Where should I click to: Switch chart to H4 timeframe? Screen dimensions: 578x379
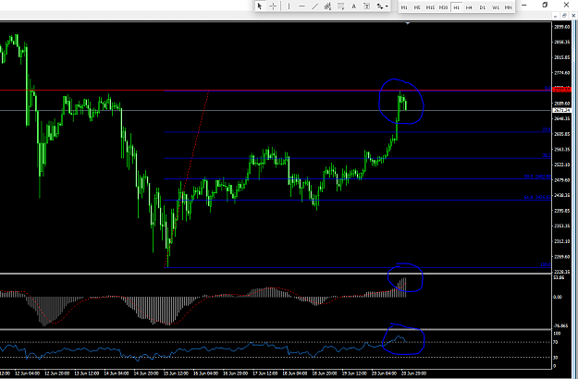469,7
